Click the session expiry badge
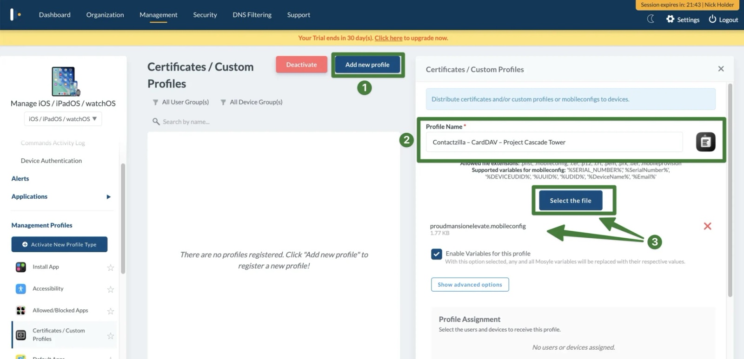The height and width of the screenshot is (359, 744). tap(687, 5)
